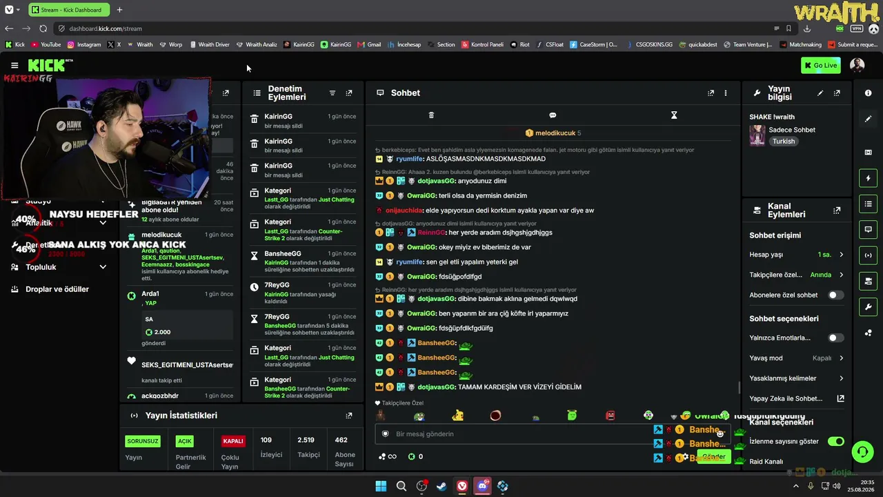Edit stream info with pencil icon
The image size is (883, 497).
tap(820, 93)
